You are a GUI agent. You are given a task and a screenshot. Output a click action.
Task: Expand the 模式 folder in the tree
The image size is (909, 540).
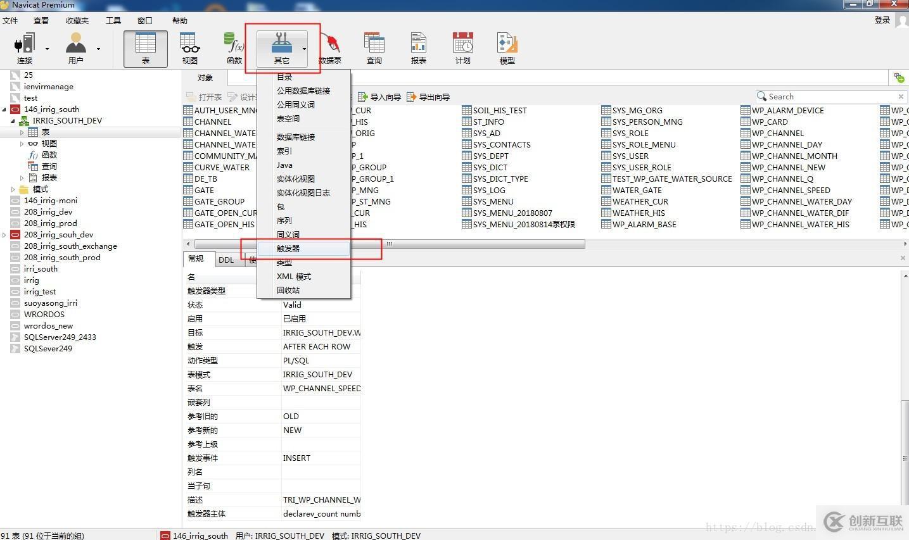(x=13, y=189)
